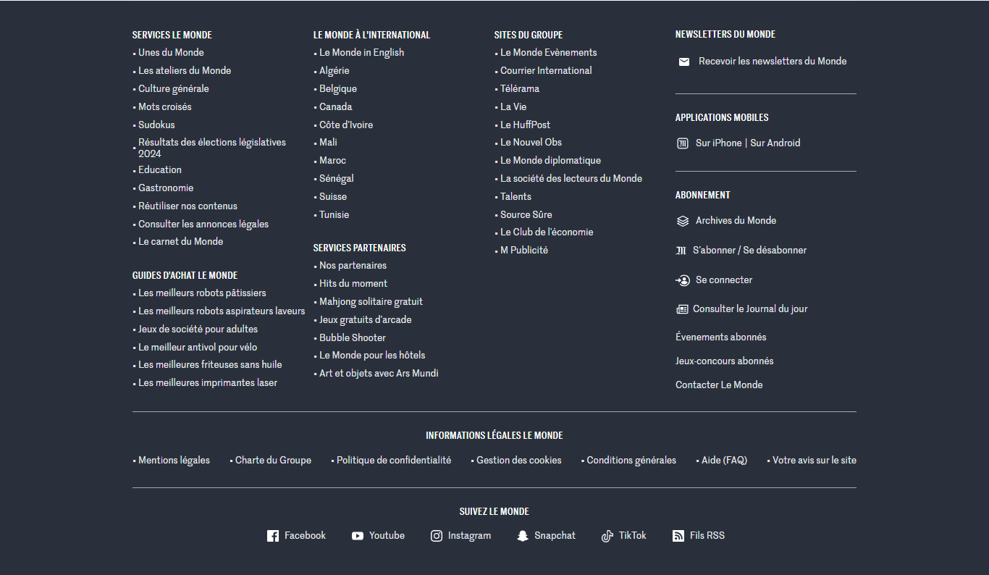Open Gestion des cookies settings

[x=518, y=461]
